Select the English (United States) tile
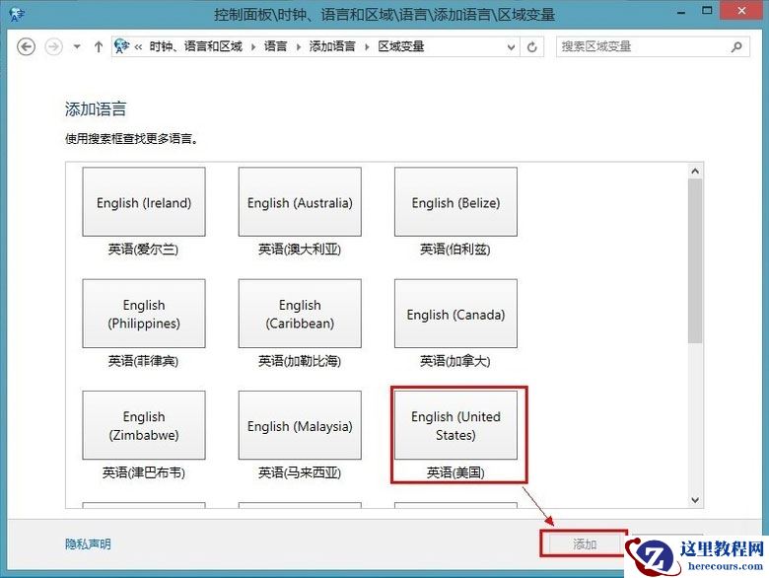Screen dimensions: 769x578 [455, 425]
